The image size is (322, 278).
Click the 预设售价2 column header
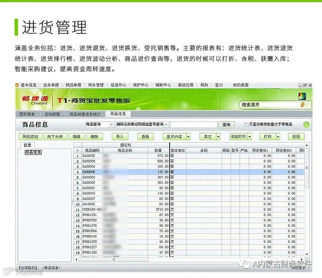click(284, 150)
